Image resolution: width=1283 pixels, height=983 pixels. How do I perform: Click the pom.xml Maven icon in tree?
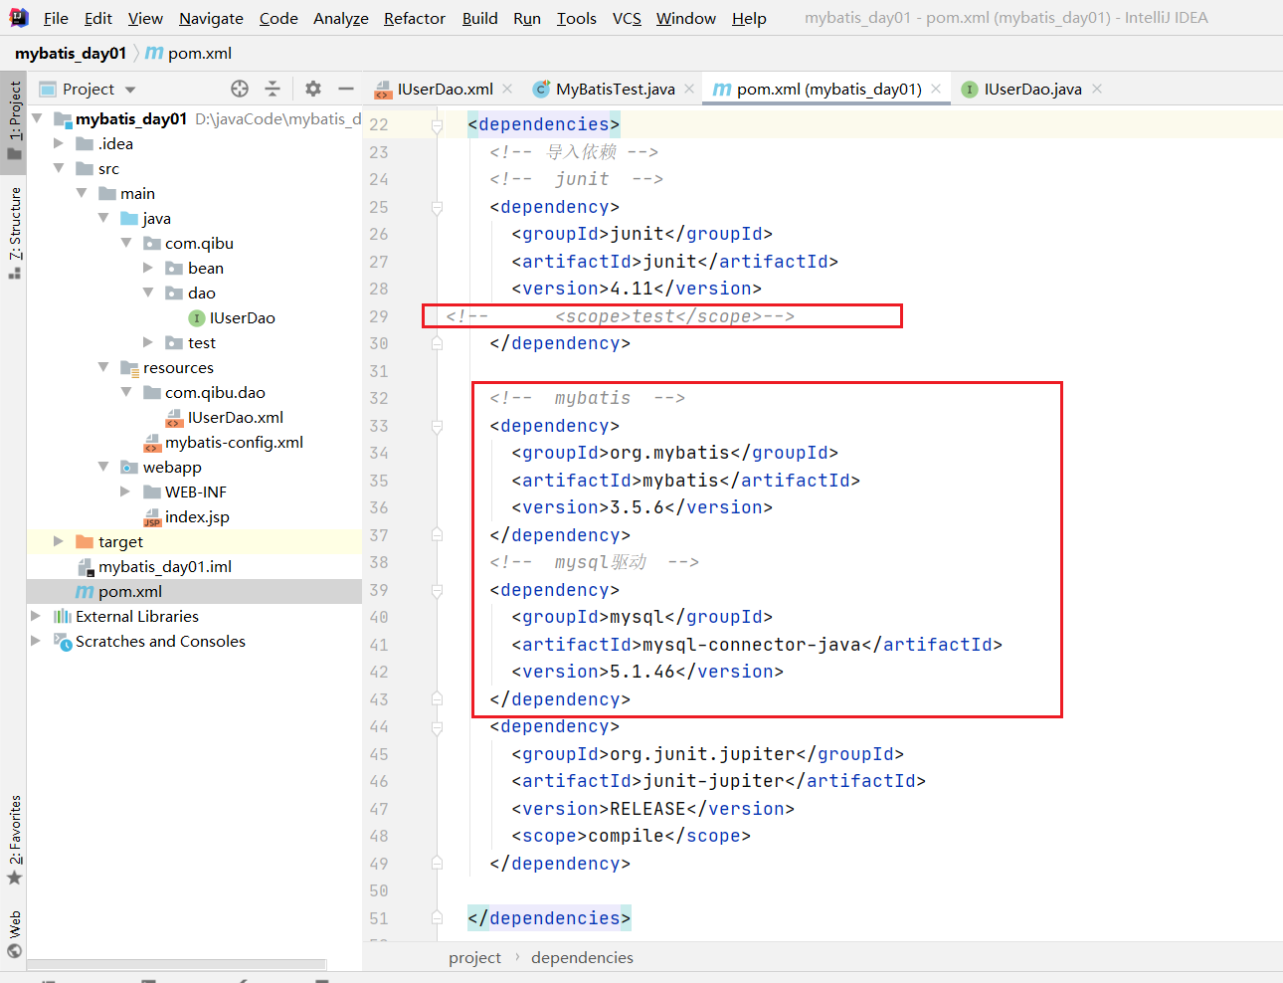point(86,591)
